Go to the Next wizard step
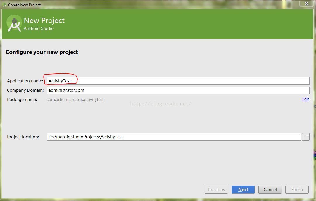Image resolution: width=316 pixels, height=201 pixels. 243,190
